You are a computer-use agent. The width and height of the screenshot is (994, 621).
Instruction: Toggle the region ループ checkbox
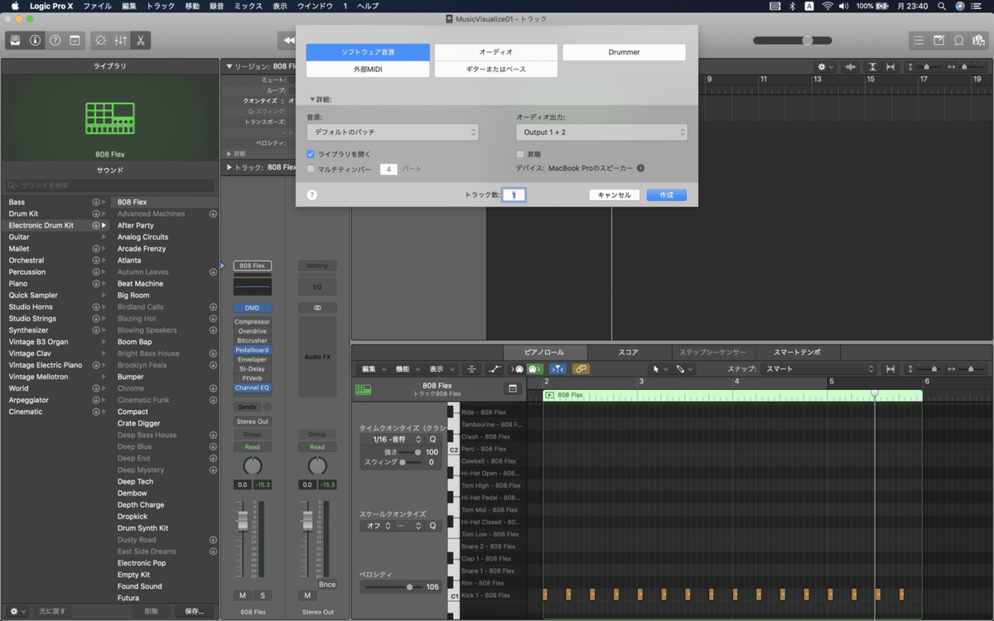291,90
